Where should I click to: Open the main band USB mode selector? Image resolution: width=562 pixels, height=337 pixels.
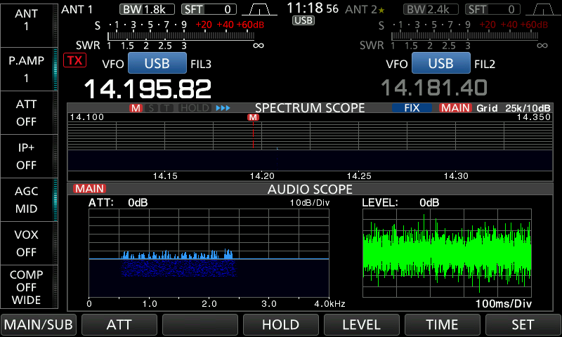[156, 63]
